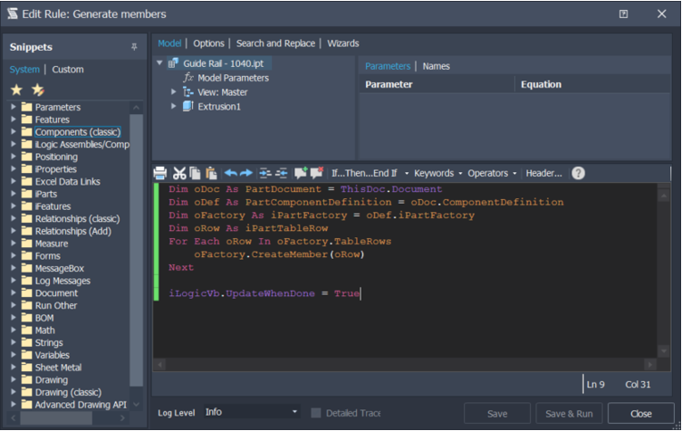Enable the Detailed Trace checkbox
The width and height of the screenshot is (682, 431).
coord(316,413)
